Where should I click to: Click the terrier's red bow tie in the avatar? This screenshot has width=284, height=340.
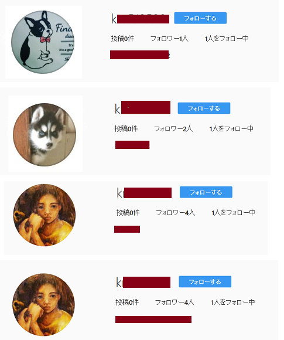(45, 40)
